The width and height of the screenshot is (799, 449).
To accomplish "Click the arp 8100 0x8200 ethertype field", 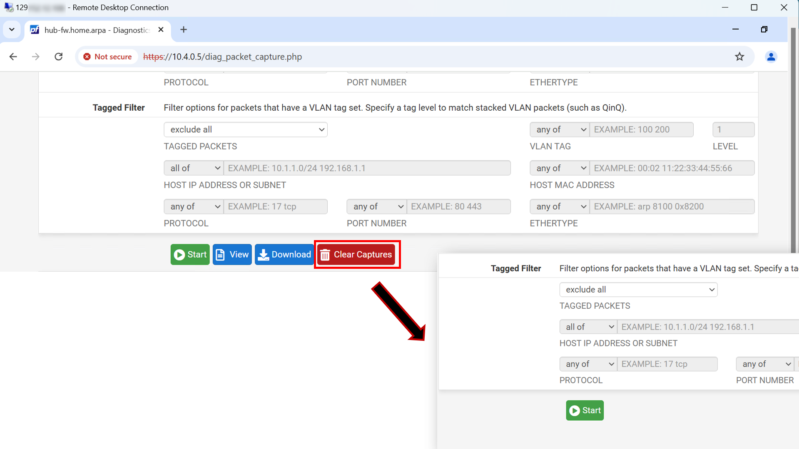I will [x=672, y=206].
